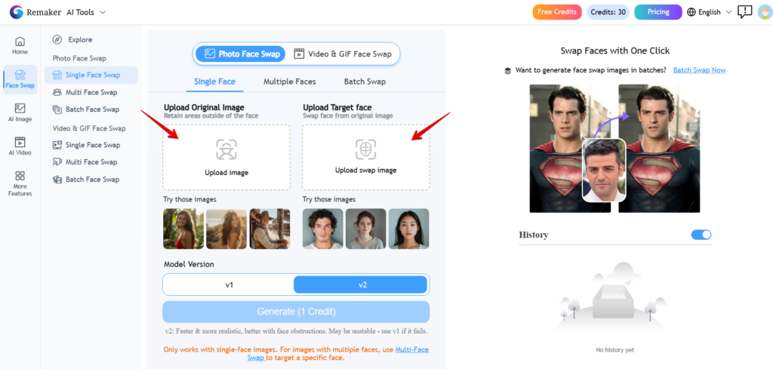Click the video Batch Face Swap icon
The width and height of the screenshot is (773, 369).
[x=57, y=180]
